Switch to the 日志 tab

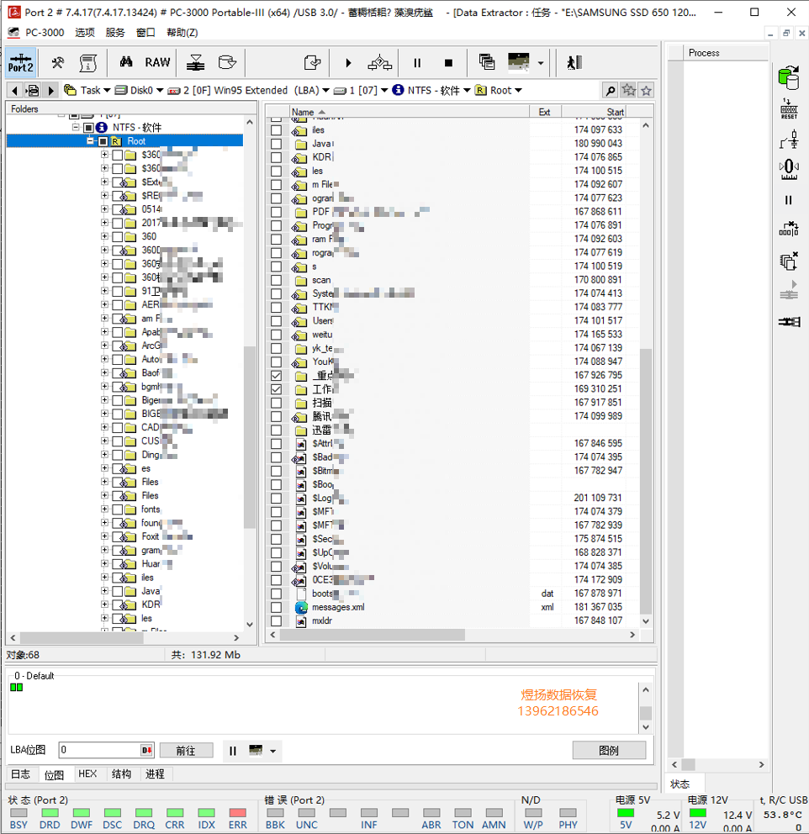(x=21, y=774)
